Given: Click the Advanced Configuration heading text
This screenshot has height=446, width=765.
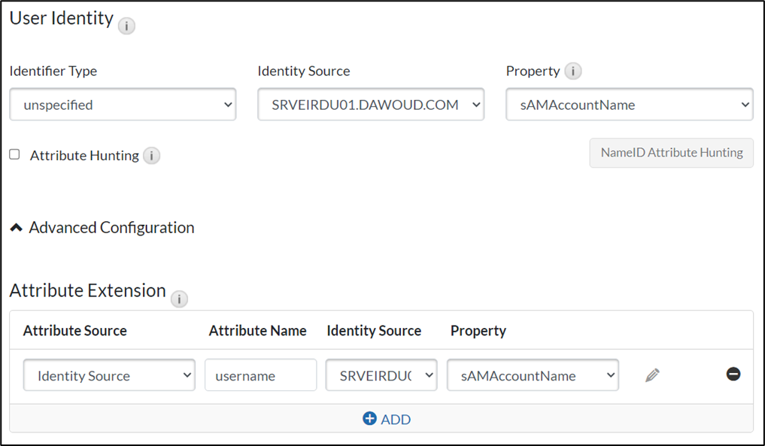Looking at the screenshot, I should click(x=111, y=228).
